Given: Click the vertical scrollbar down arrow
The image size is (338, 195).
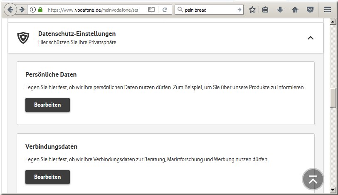Looking at the screenshot, I should (x=333, y=190).
